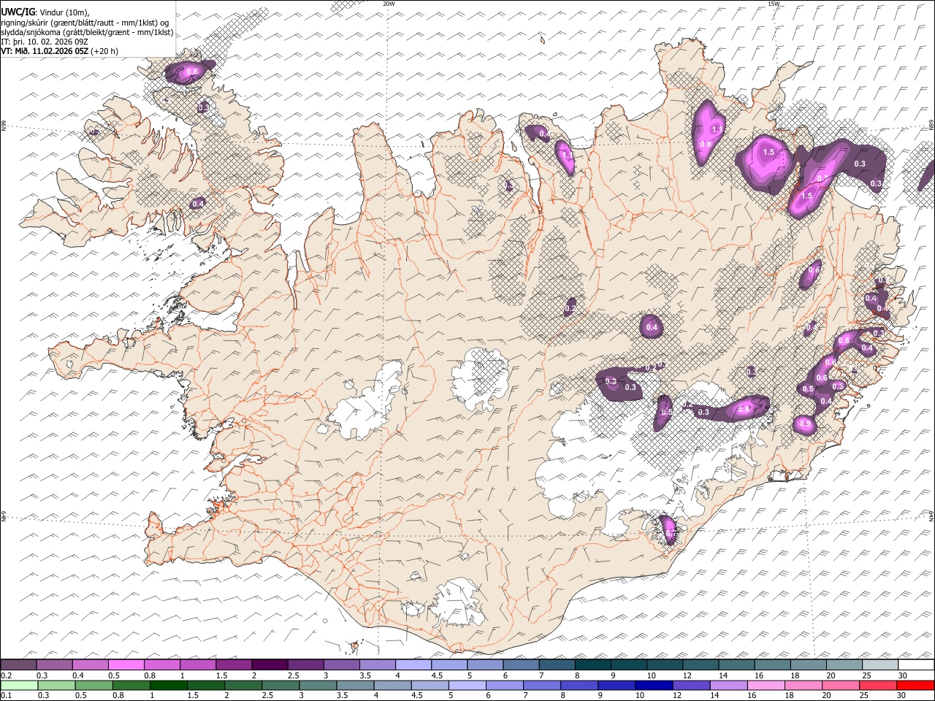
Task: Click the lavender 4 swatch in the snow legend
Action: (413, 664)
